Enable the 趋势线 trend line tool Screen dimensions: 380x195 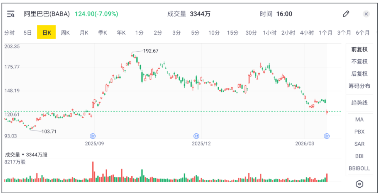(359, 103)
